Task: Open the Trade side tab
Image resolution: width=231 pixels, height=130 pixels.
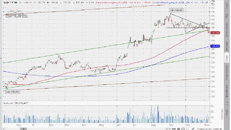Action: pos(227,6)
